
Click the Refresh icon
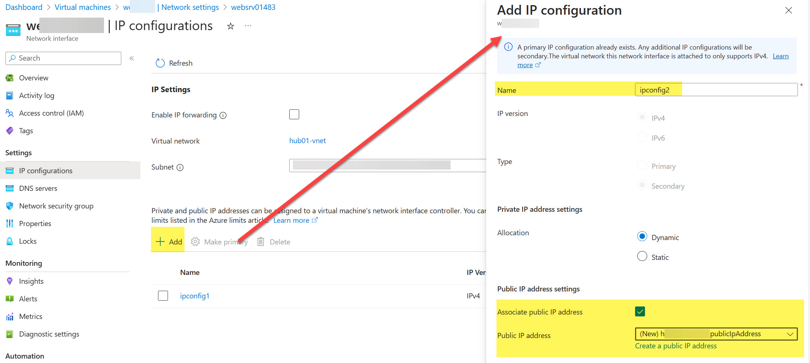point(160,63)
